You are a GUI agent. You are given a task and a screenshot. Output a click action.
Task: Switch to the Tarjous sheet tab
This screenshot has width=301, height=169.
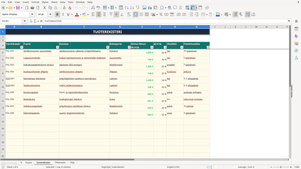(x=29, y=162)
